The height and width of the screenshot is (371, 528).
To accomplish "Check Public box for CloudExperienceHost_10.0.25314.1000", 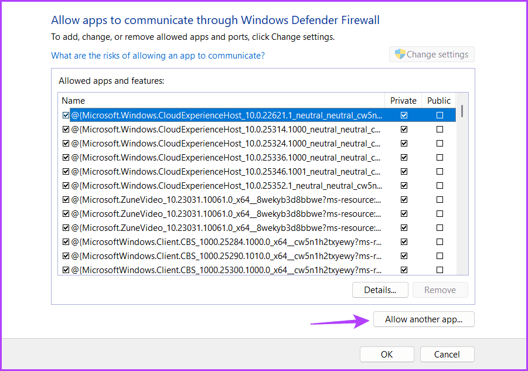I will point(440,130).
